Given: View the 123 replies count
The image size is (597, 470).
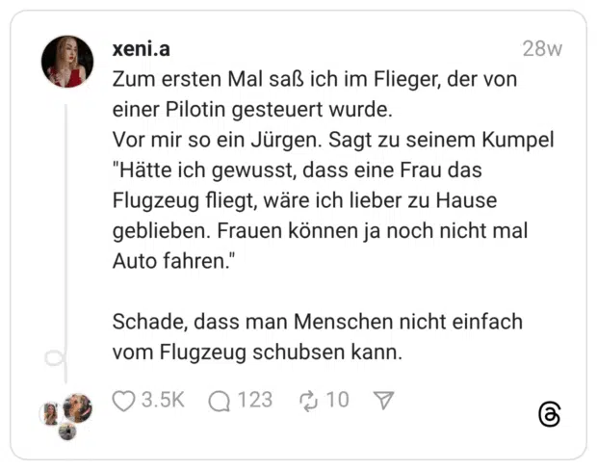Looking at the screenshot, I should [x=255, y=401].
